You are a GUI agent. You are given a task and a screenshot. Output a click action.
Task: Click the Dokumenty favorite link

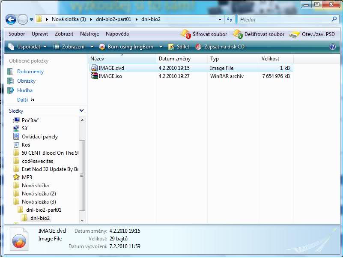pos(30,72)
